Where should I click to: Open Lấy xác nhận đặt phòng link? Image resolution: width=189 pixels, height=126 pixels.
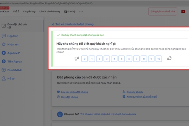point(75,92)
